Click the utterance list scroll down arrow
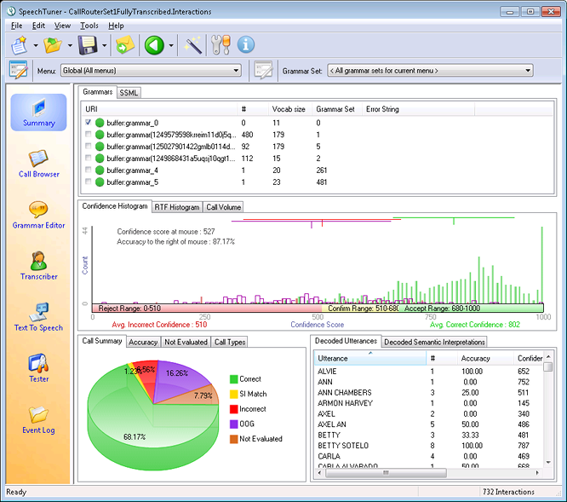The height and width of the screenshot is (502, 567). pyautogui.click(x=548, y=463)
